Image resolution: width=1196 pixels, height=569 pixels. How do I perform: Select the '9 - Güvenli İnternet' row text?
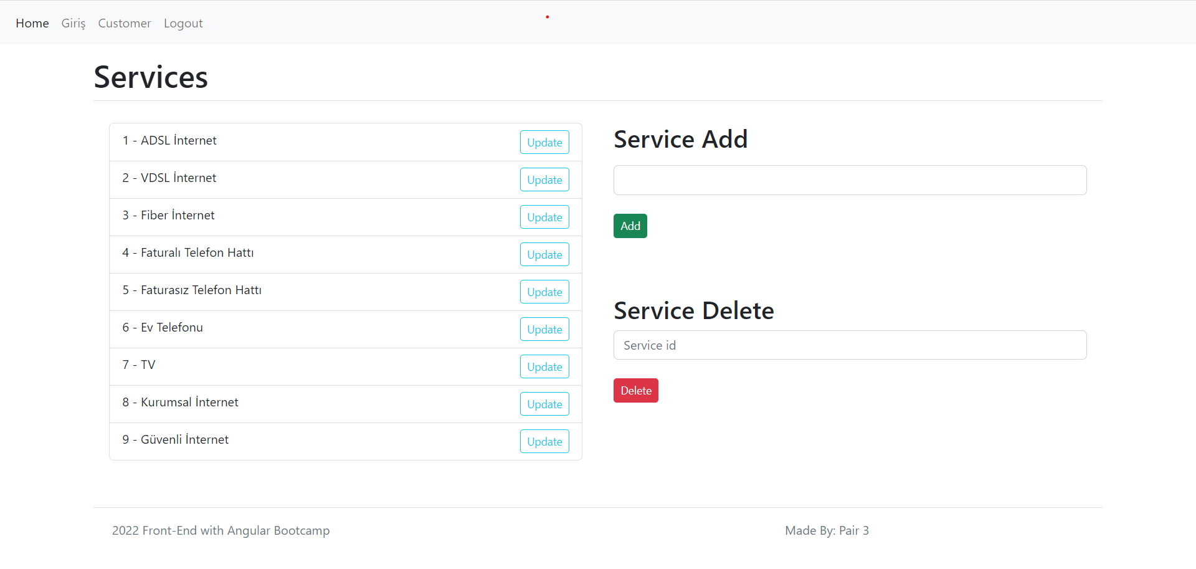[176, 439]
